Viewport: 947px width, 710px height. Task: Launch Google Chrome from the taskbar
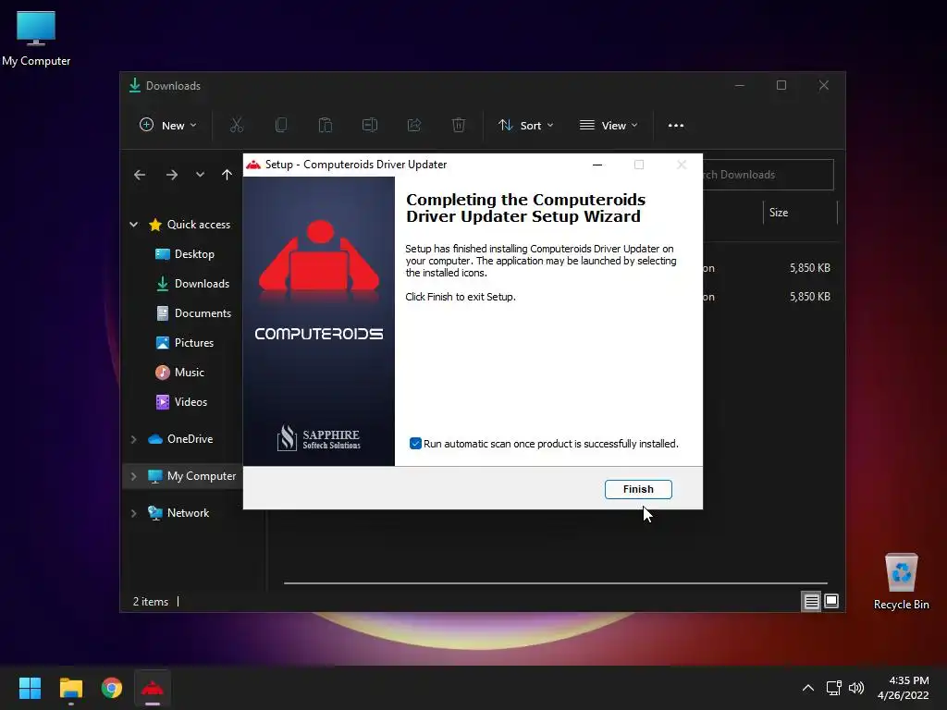click(x=112, y=688)
